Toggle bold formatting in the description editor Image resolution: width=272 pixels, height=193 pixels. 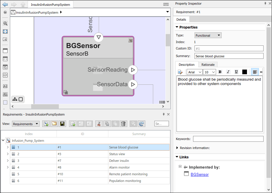coord(220,72)
